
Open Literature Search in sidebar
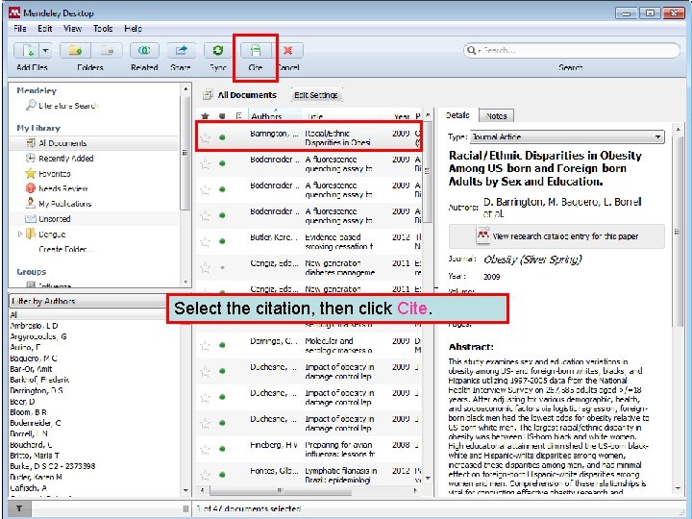click(x=62, y=106)
